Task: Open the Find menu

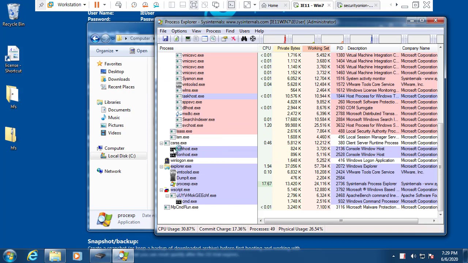Action: click(x=230, y=31)
